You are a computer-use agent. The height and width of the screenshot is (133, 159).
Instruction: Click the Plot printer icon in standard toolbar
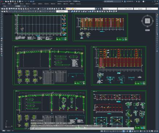(9, 9)
